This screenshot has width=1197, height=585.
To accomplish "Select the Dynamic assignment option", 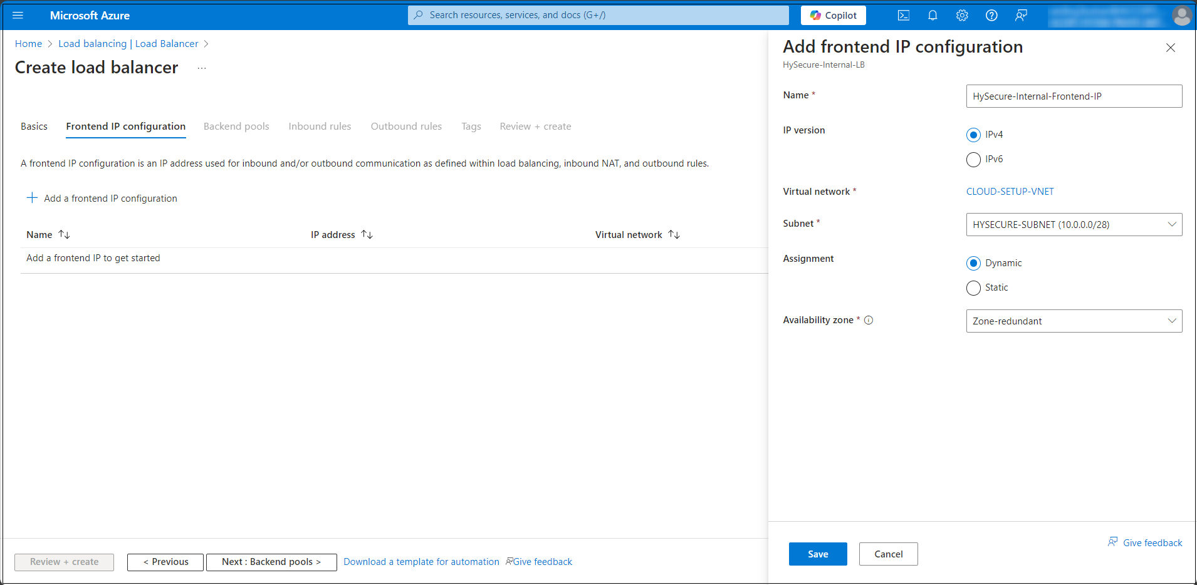I will 973,264.
